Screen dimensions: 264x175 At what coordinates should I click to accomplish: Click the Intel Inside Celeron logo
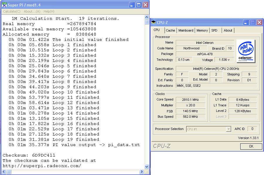pos(246,51)
